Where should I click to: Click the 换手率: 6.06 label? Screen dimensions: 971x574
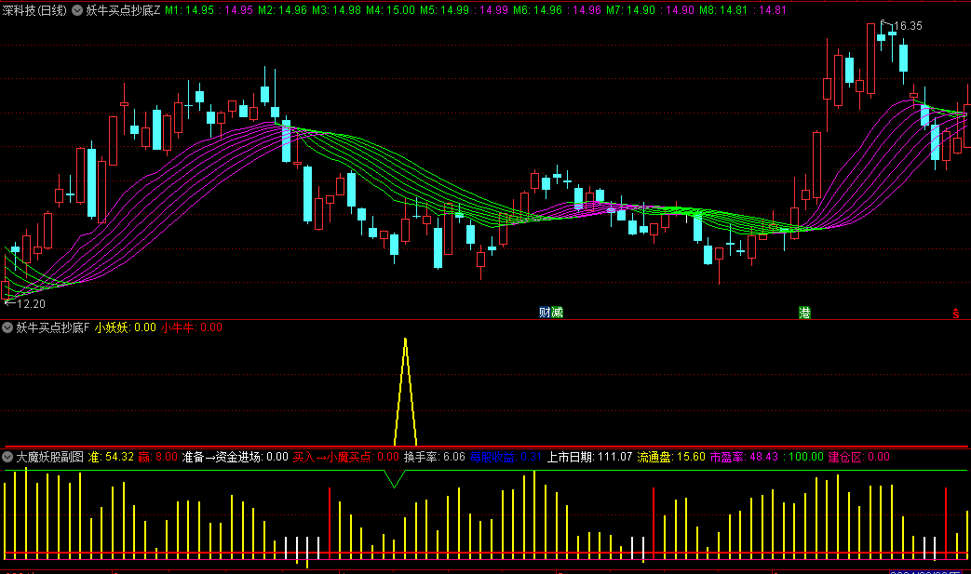435,457
